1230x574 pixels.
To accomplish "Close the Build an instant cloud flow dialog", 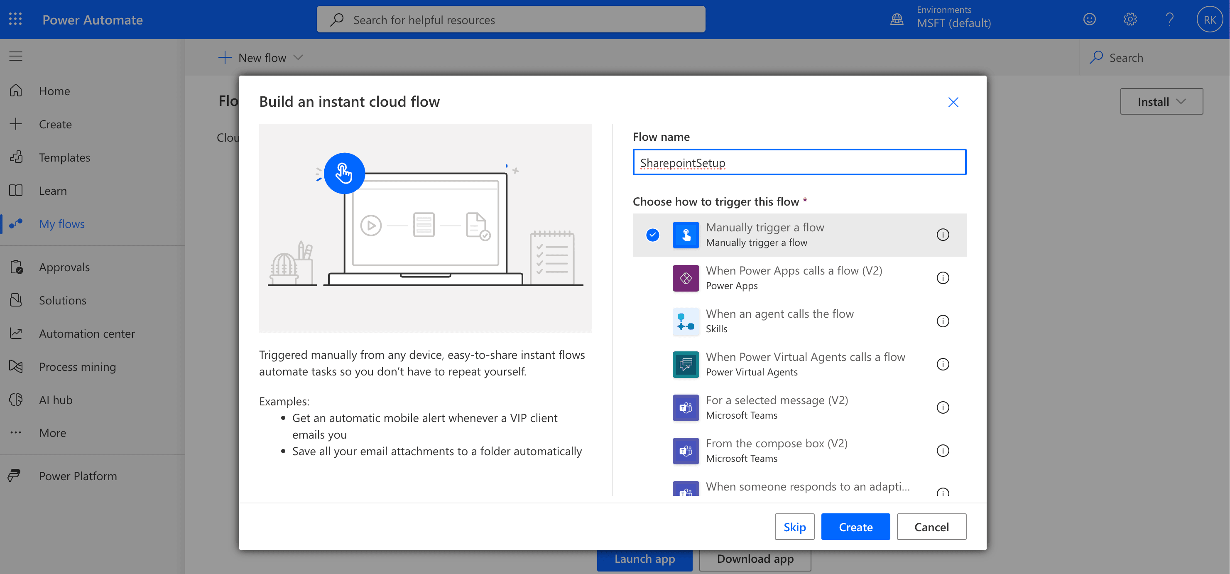I will click(x=953, y=102).
